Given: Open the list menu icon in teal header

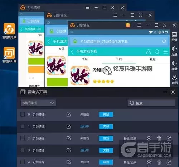Looking at the screenshot, I should coord(165,52).
